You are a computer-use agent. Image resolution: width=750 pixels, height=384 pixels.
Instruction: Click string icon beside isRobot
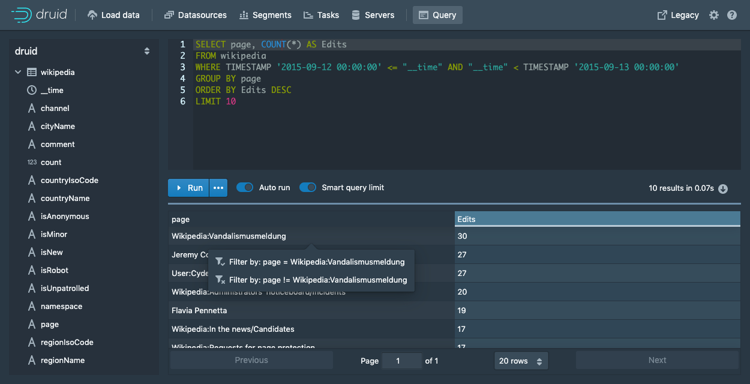click(32, 271)
